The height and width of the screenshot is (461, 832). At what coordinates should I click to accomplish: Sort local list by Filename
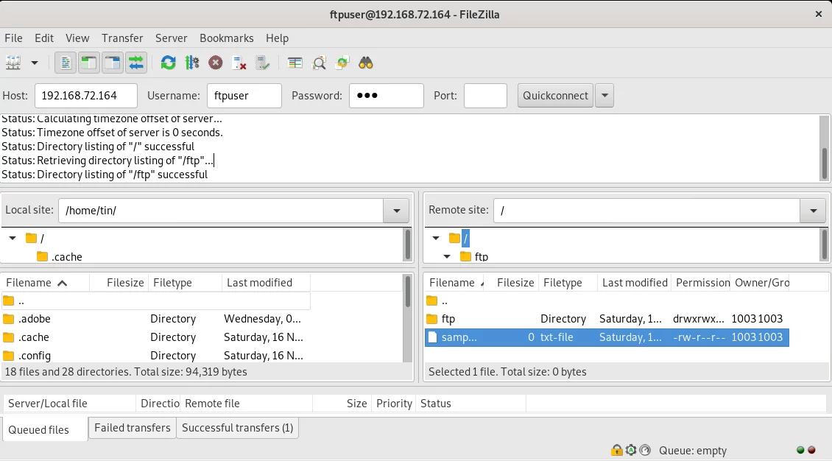click(46, 283)
